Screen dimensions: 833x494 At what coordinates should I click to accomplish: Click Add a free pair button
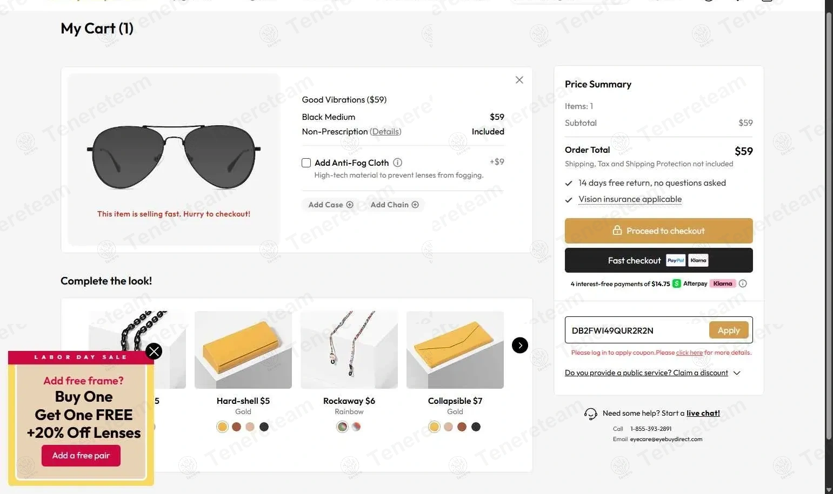tap(81, 456)
